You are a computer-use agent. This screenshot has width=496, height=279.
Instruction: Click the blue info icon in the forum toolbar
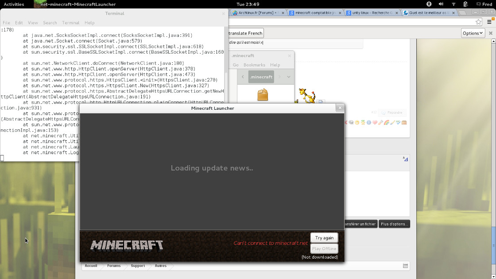[x=369, y=123]
